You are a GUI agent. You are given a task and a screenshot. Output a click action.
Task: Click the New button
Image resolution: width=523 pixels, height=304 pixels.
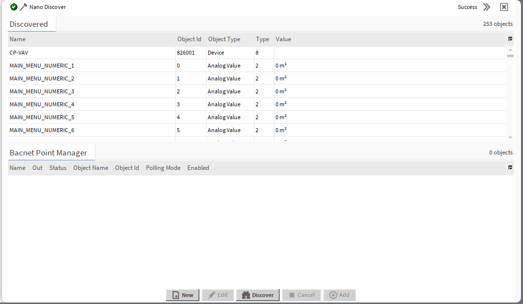[x=182, y=295]
